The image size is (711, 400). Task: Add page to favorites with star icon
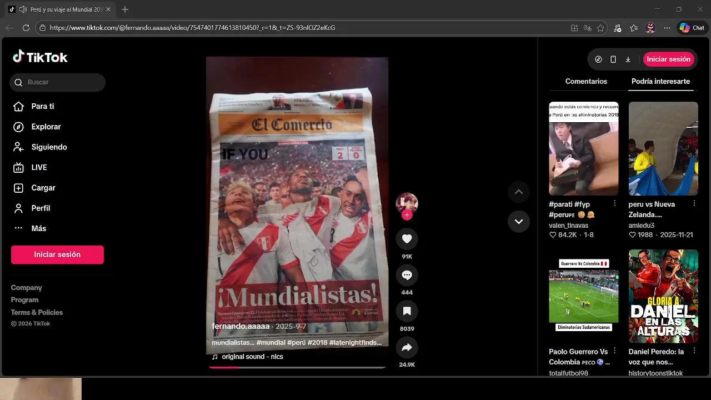pos(600,28)
